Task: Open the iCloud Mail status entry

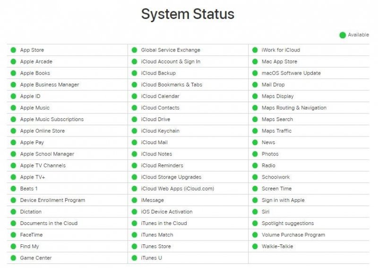Action: point(154,143)
